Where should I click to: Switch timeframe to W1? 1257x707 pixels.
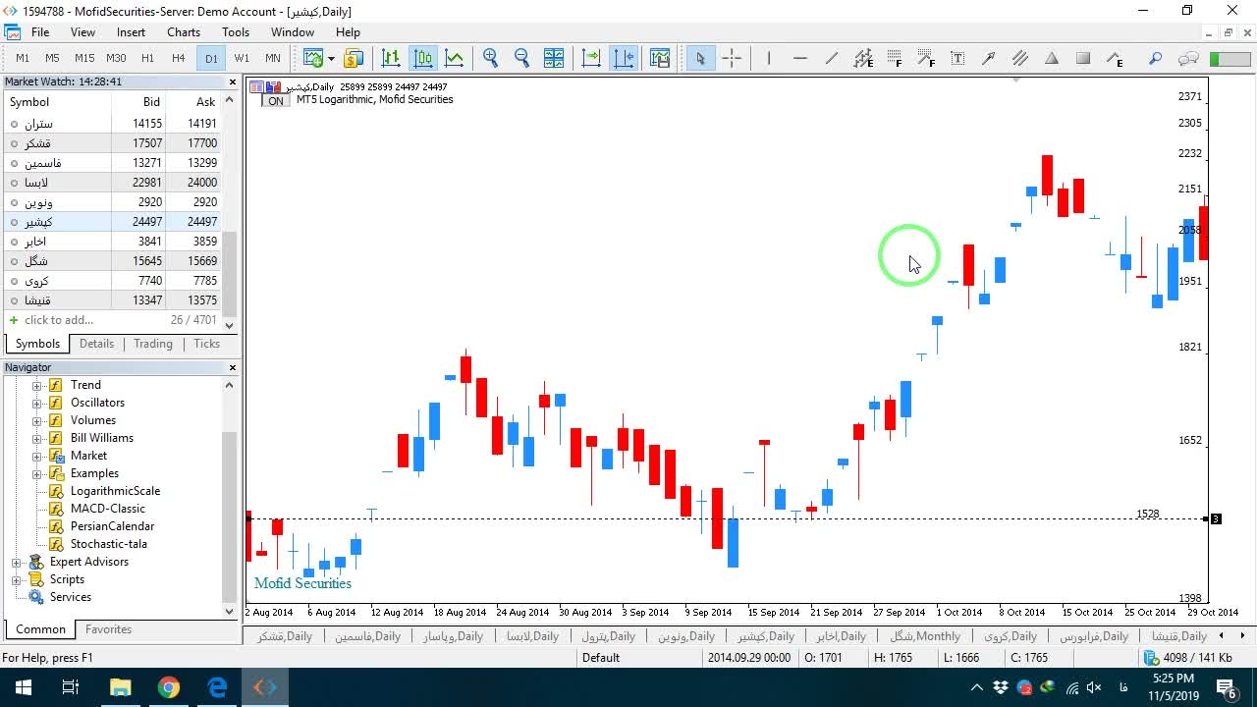(x=242, y=58)
